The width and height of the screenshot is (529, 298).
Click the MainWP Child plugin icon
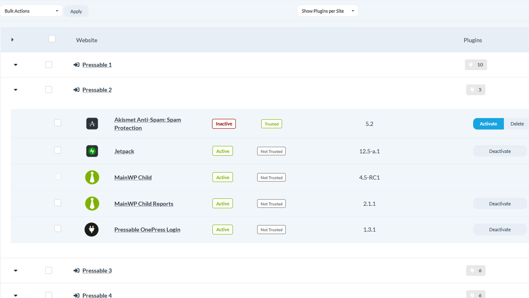tap(92, 178)
